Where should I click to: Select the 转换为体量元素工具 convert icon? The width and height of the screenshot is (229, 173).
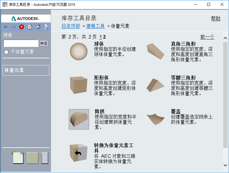(x=79, y=153)
